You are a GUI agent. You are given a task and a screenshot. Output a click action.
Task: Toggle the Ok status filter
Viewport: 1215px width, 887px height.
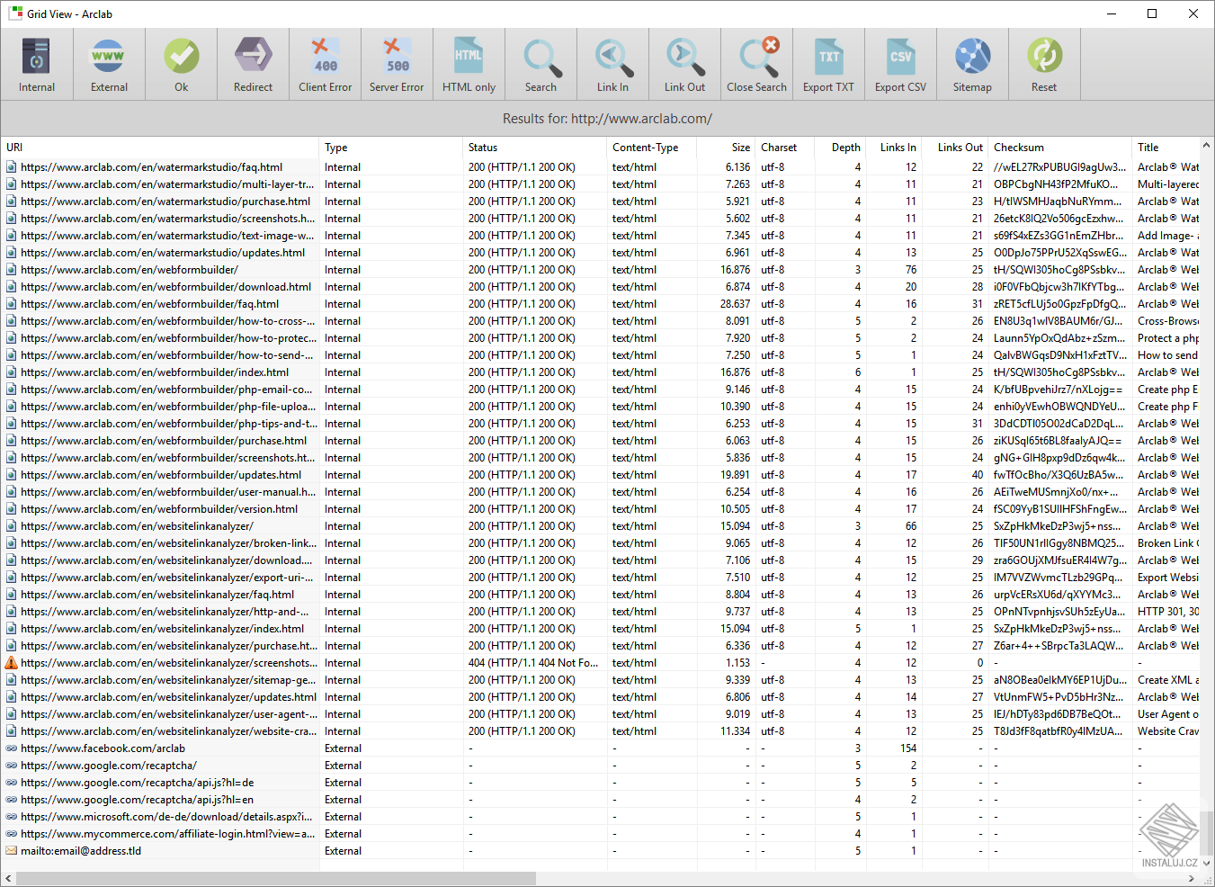pos(181,54)
